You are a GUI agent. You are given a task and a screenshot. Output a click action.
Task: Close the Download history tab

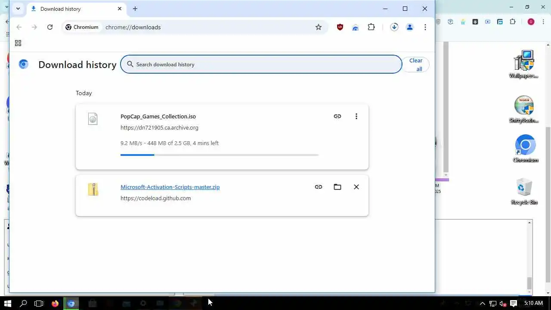coord(120,9)
